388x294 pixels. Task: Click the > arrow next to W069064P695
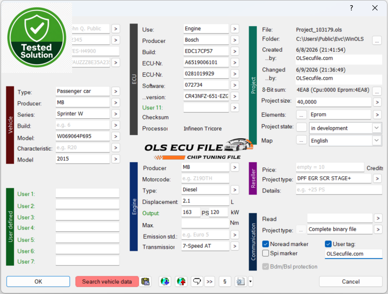115,137
